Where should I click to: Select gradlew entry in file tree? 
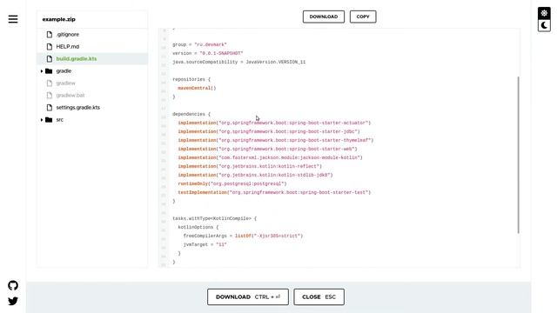coord(66,83)
